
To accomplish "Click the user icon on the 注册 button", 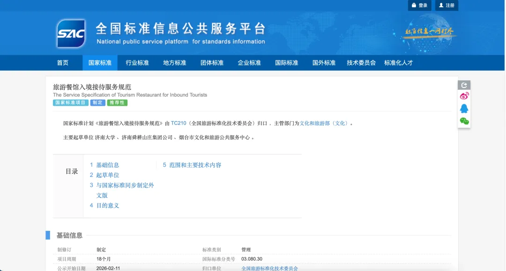I will (441, 5).
